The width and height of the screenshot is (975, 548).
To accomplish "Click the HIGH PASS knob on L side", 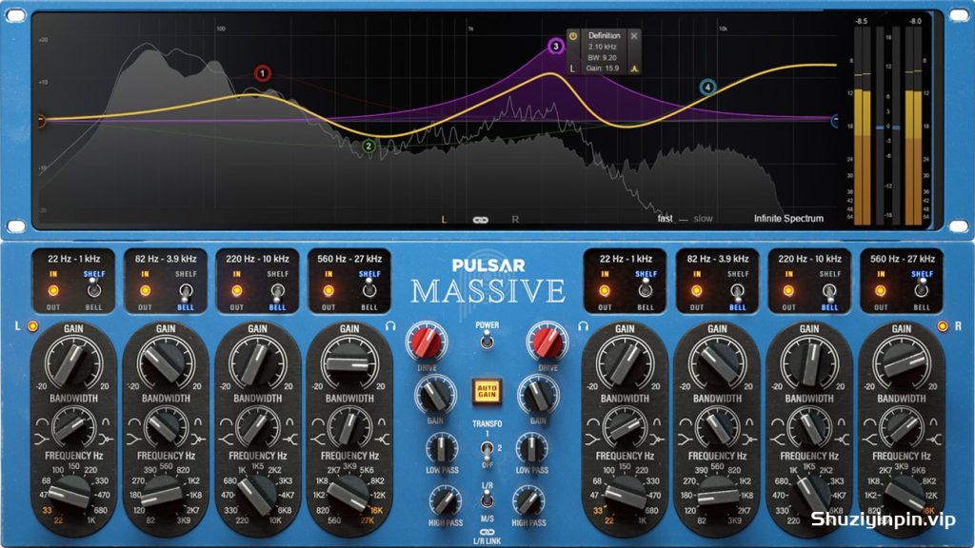I will (445, 500).
